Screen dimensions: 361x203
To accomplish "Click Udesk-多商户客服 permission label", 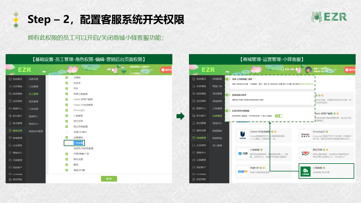I will pyautogui.click(x=83, y=99).
